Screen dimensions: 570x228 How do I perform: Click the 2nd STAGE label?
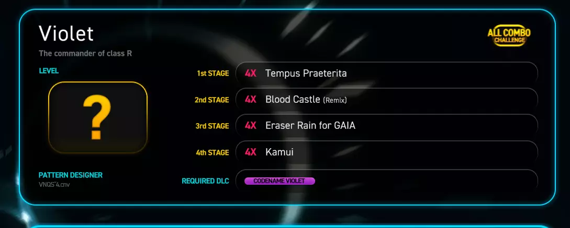click(x=211, y=100)
